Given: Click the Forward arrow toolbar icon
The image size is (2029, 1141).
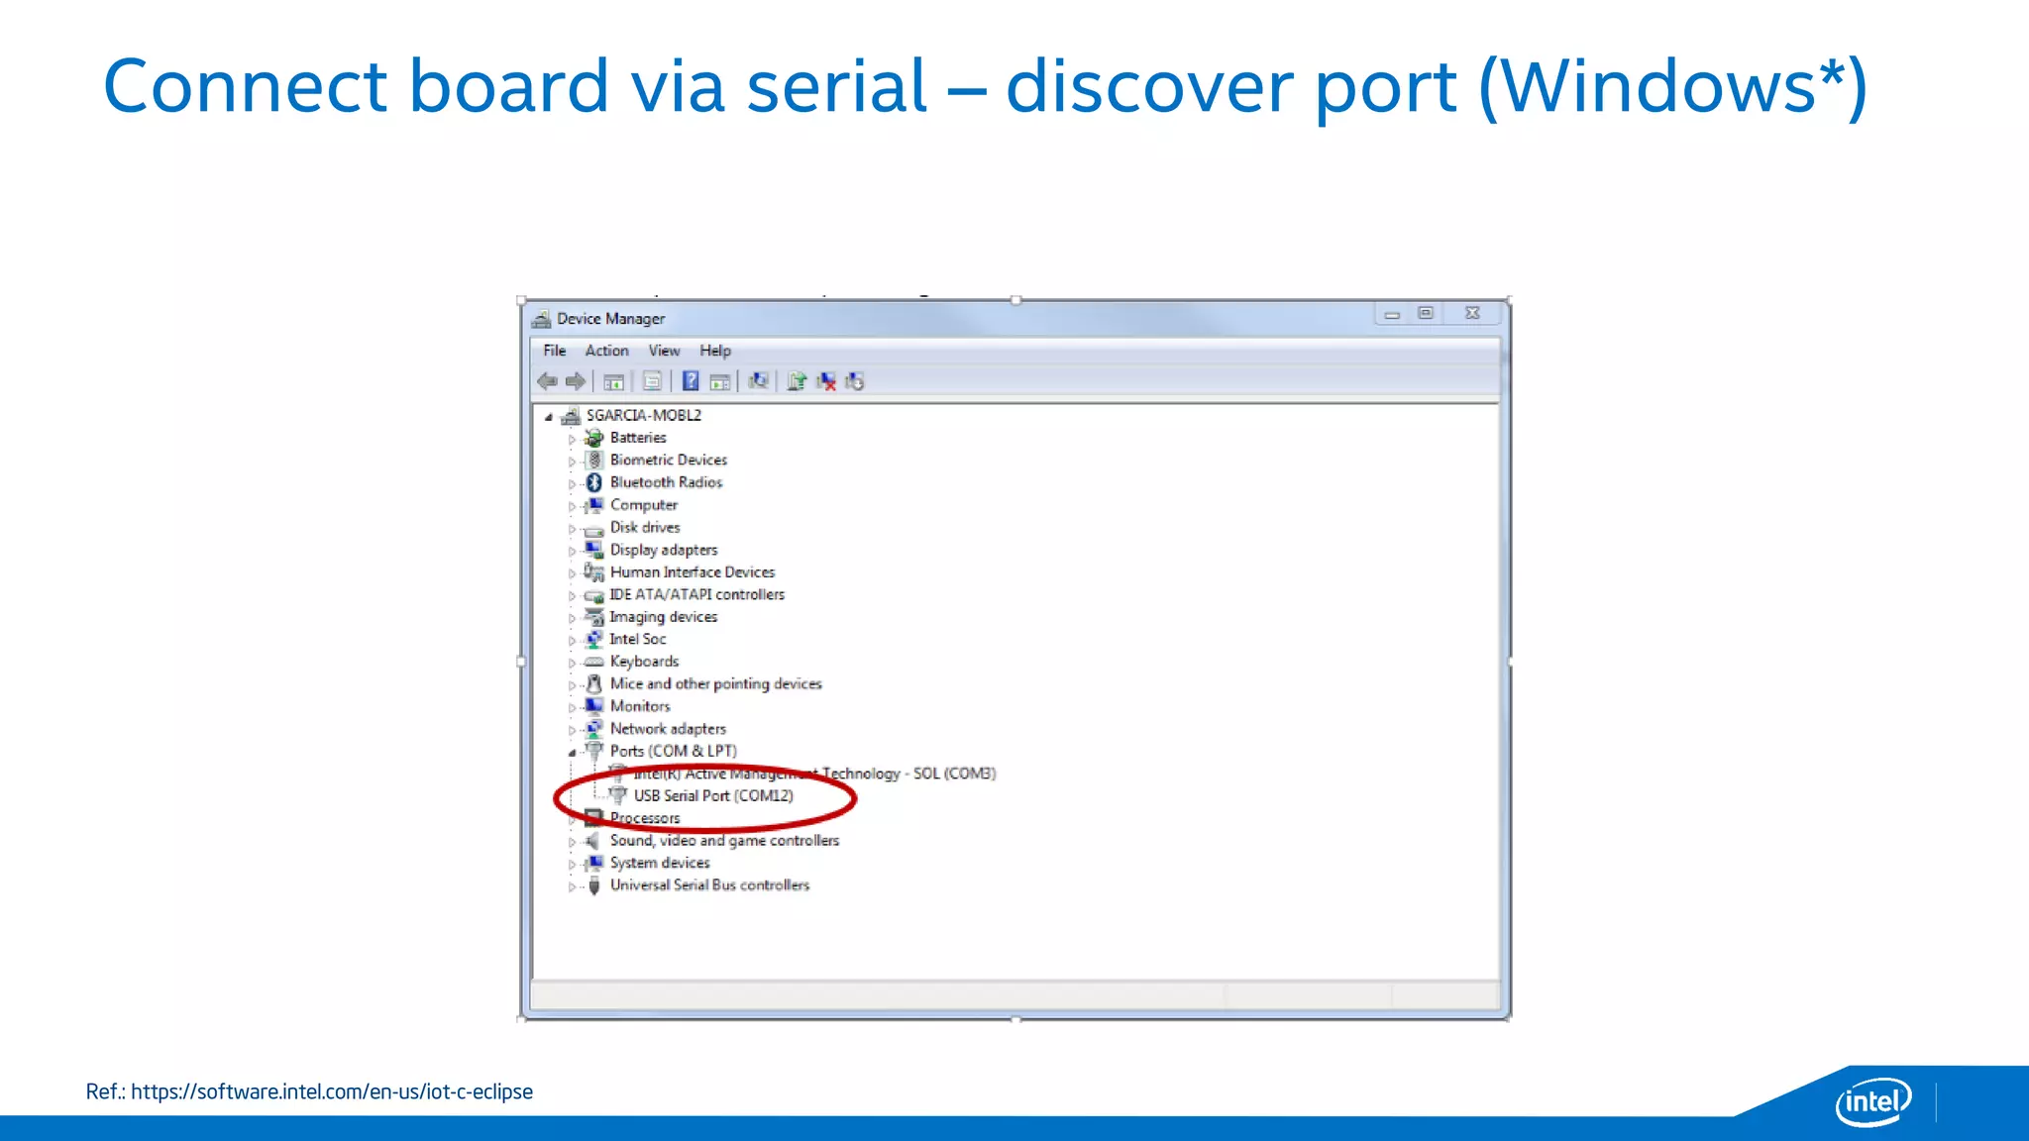Looking at the screenshot, I should click(x=576, y=381).
